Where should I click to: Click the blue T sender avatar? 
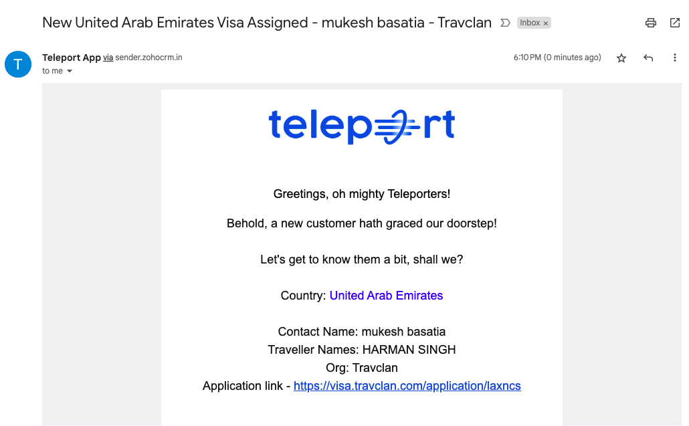(x=18, y=64)
